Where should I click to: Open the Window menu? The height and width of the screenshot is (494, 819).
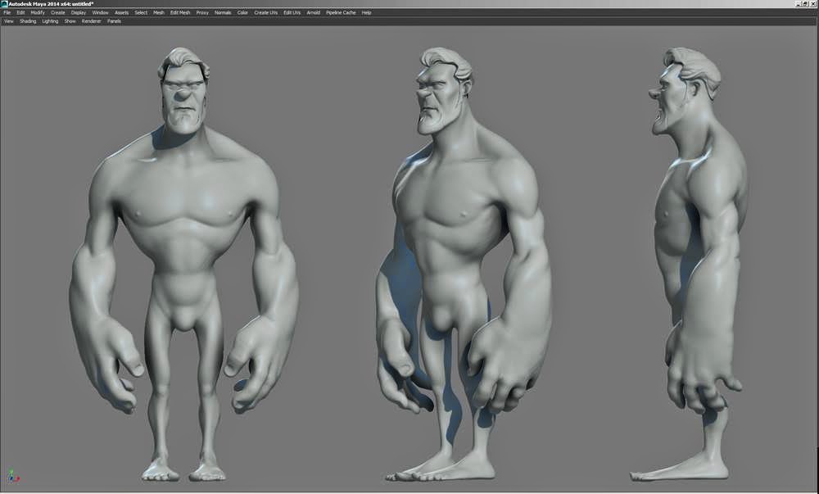100,12
